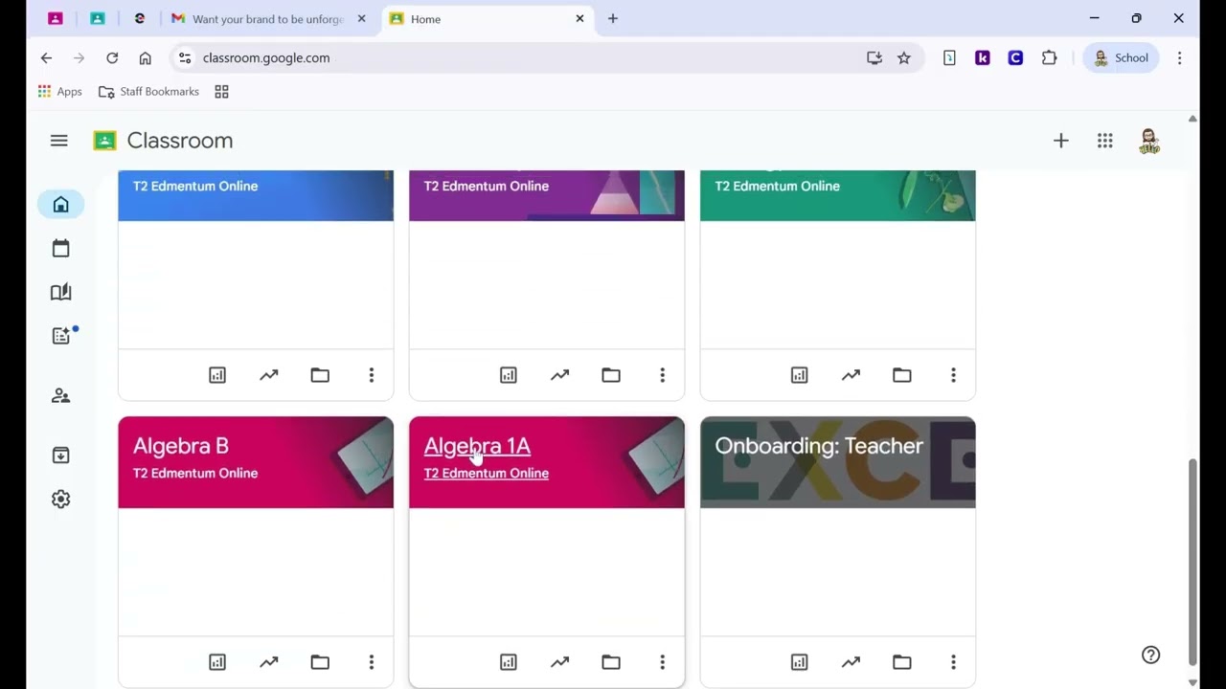Open the Algebra B class

click(x=181, y=446)
